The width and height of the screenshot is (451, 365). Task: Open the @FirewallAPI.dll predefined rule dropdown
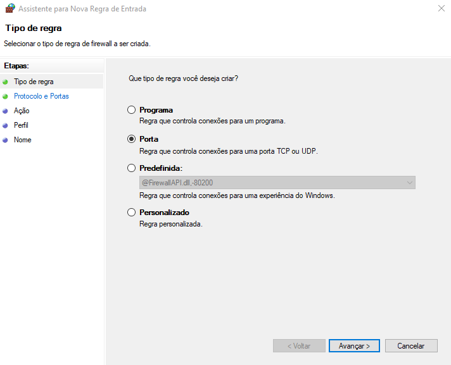tap(277, 183)
